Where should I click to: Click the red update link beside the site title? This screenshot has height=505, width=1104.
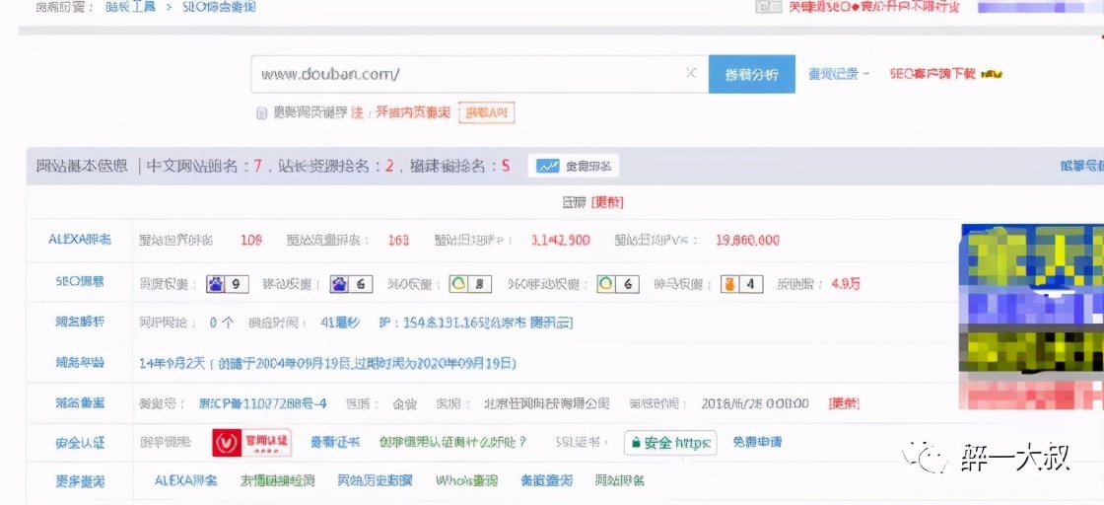click(607, 202)
